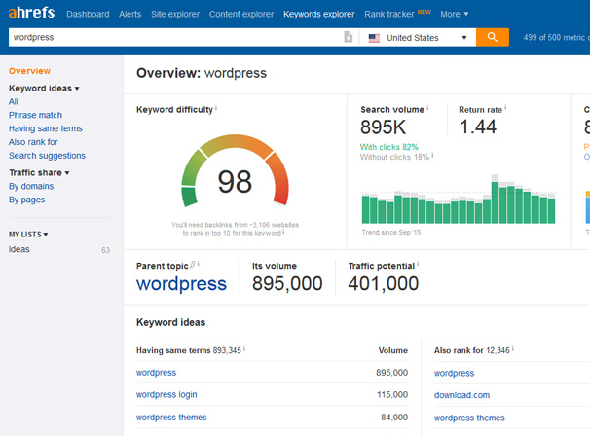The height and width of the screenshot is (436, 590).
Task: Click the With clicks 82% text
Action: click(x=388, y=147)
